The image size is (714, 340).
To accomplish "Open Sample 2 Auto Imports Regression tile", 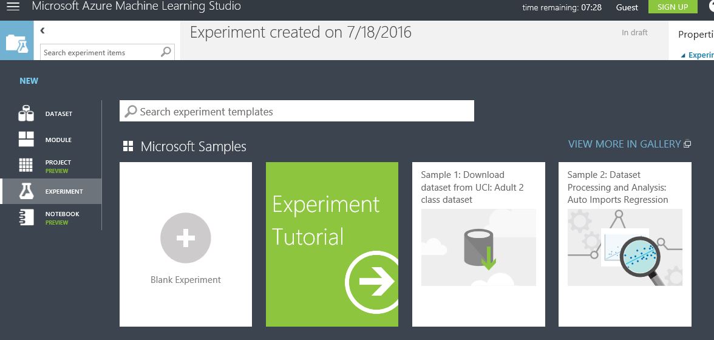I will (x=625, y=244).
